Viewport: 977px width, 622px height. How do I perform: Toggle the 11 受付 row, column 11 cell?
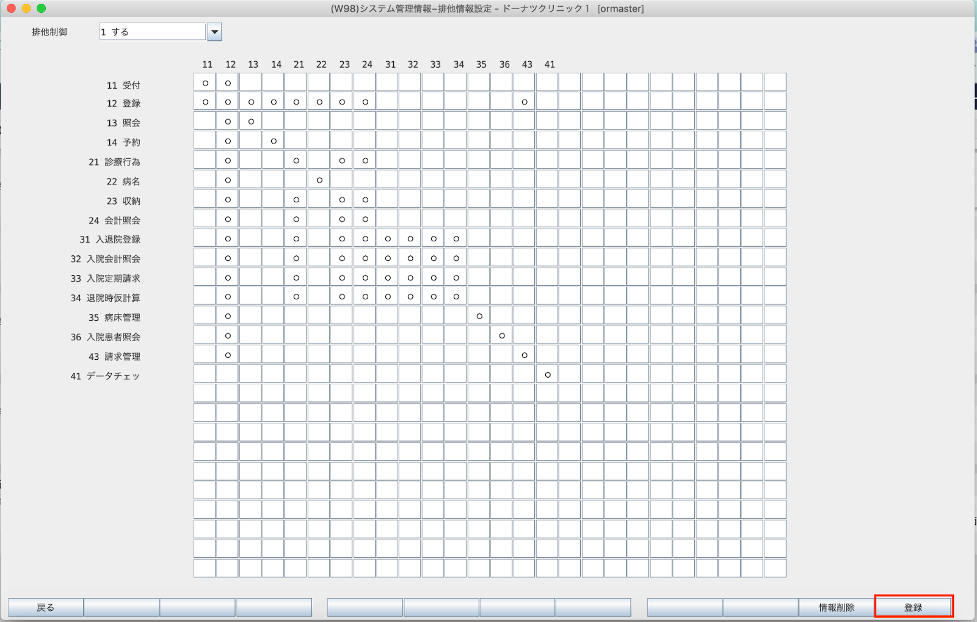click(x=205, y=82)
